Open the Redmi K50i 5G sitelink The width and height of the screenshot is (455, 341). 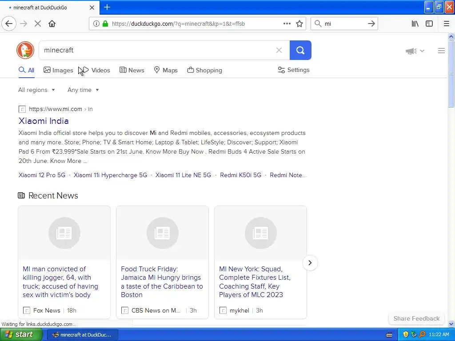pos(240,175)
